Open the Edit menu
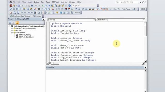The height and width of the screenshot is (92, 165). click(19, 2)
